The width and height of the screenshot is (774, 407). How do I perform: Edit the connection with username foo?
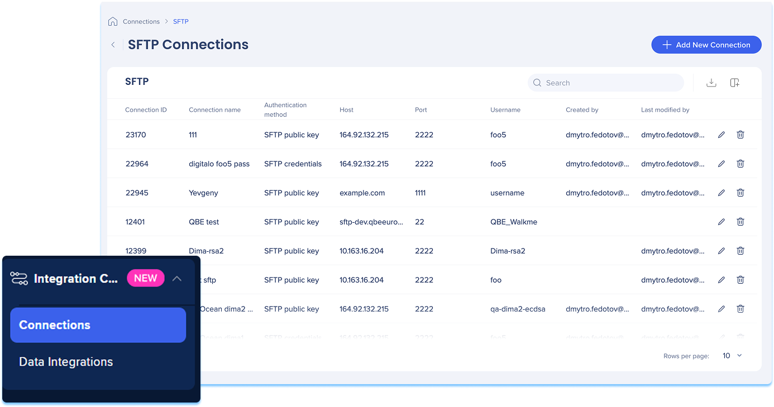(x=722, y=280)
